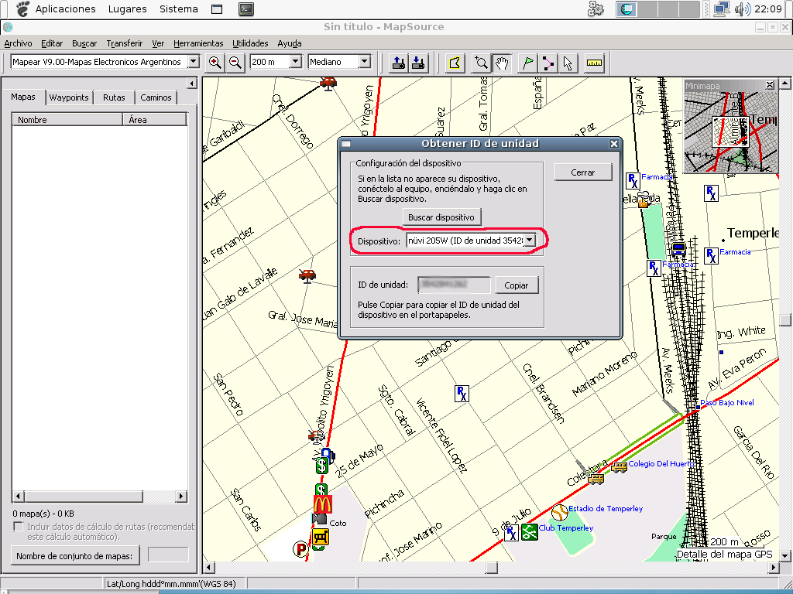The width and height of the screenshot is (793, 594).
Task: Click the send maps to device icon
Action: (x=399, y=63)
